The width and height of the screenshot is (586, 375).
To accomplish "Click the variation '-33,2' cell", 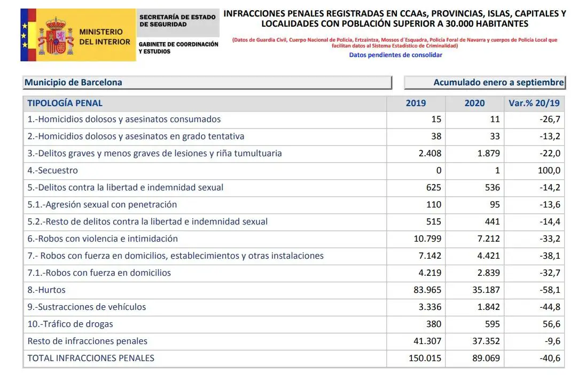I will tap(534, 239).
